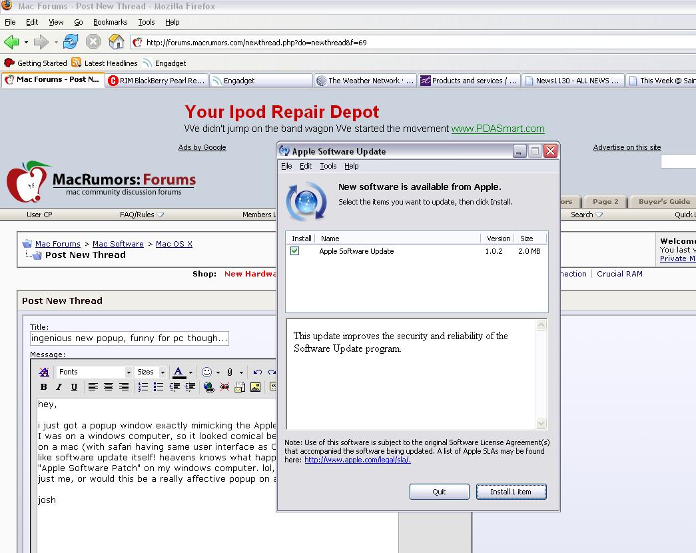
Task: Open the Buyer's Guide tab
Action: tap(665, 201)
